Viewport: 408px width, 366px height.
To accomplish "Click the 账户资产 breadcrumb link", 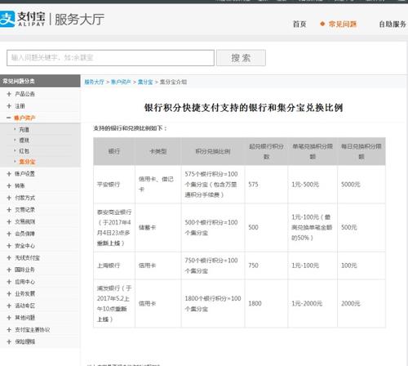I will 121,82.
